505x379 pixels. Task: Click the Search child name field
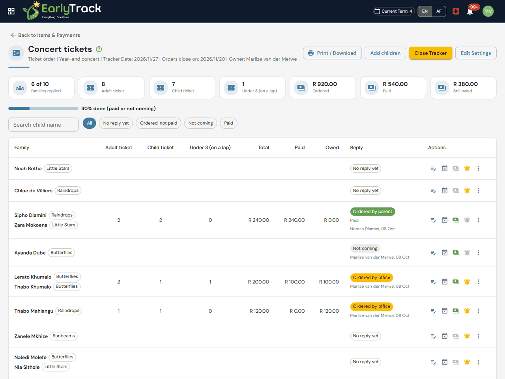click(43, 125)
